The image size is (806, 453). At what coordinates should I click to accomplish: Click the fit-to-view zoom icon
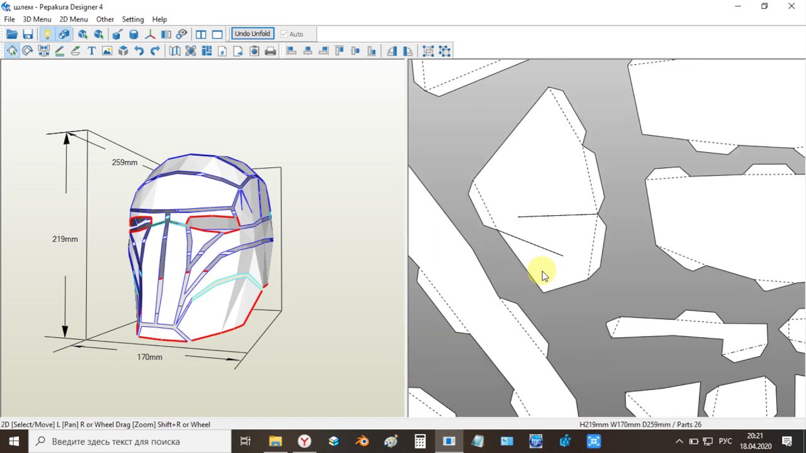(191, 51)
